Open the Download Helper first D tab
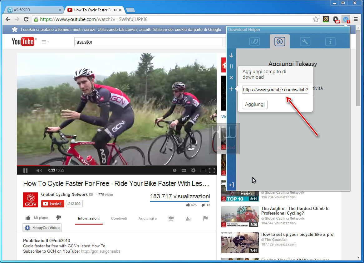Screen dimensions: 364x263 (x=254, y=42)
